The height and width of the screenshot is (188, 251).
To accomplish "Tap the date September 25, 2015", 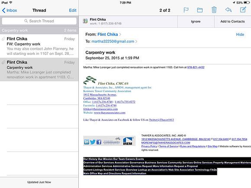I will pos(112,58).
